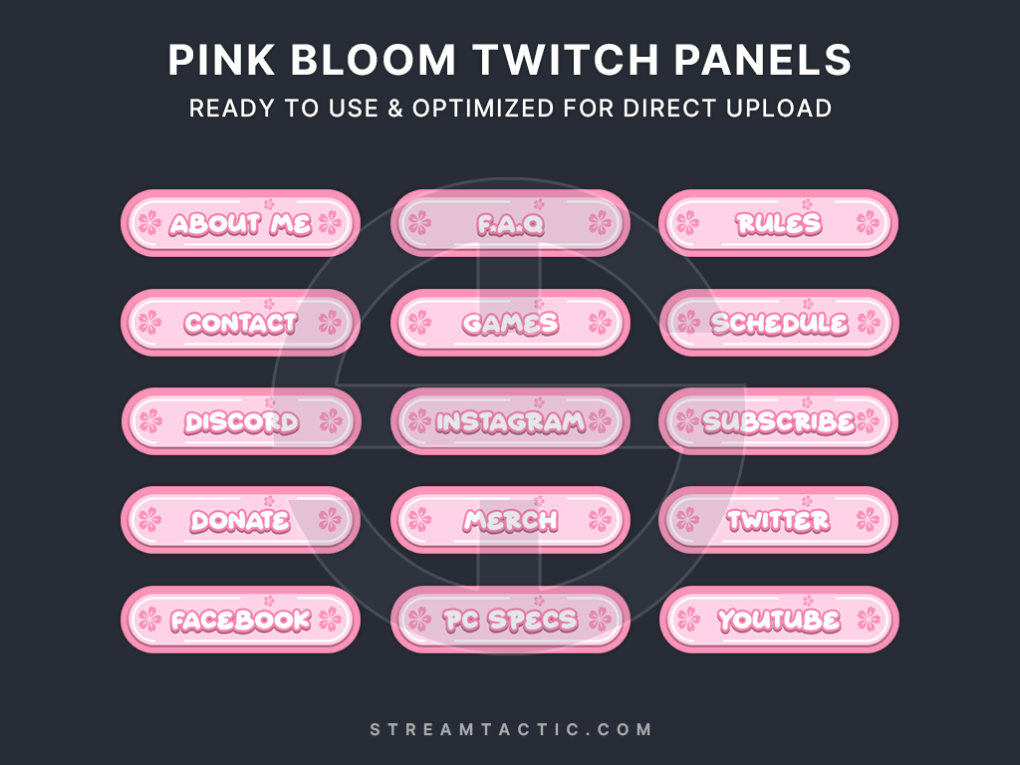Click the right flower icon on Merch panel
Screen dimensions: 1020x765
pos(600,520)
